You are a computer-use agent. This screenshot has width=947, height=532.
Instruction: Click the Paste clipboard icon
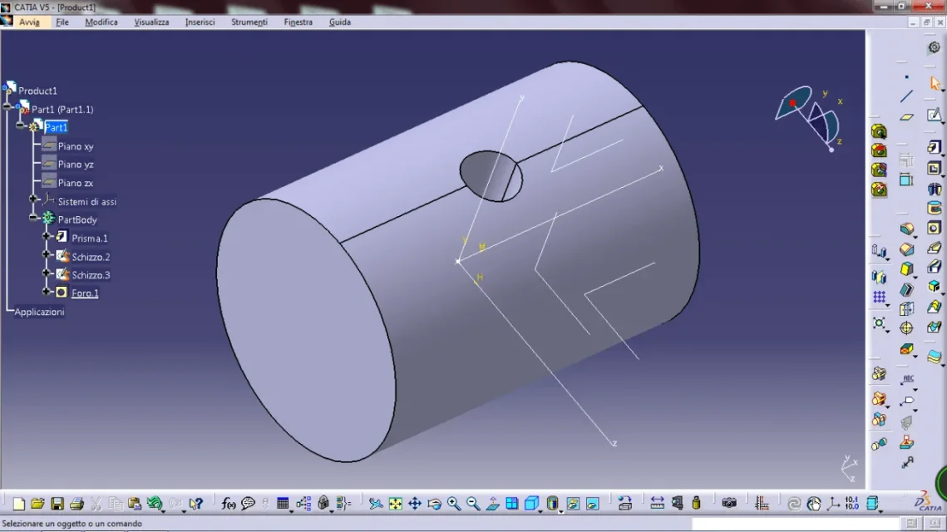click(x=134, y=504)
